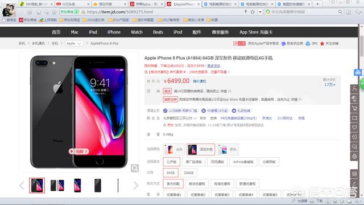Show previous product thumbnails arrow
Viewport: 364px width, 205px height.
coord(22,185)
